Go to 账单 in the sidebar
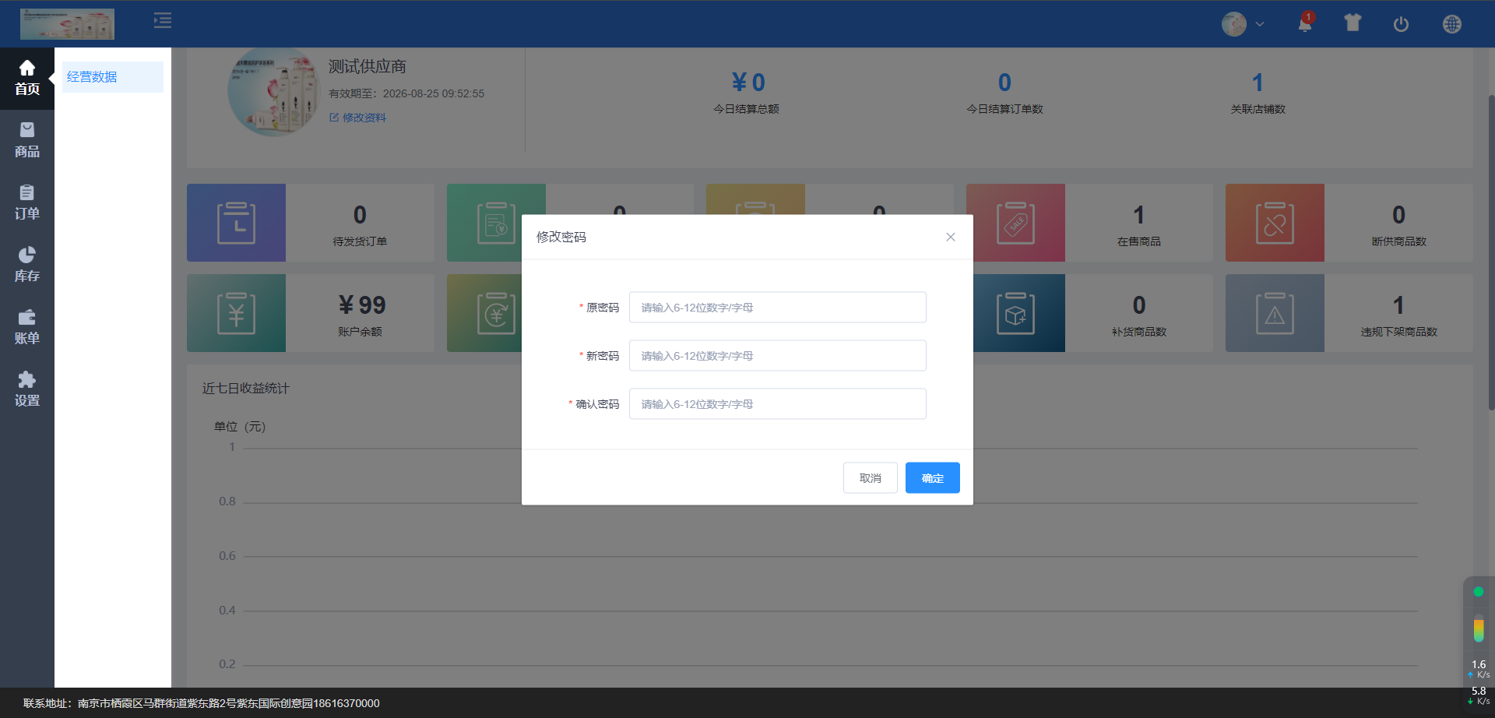 [x=27, y=327]
